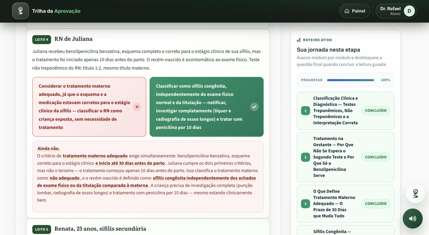The height and width of the screenshot is (235, 429).
Task: Click the floating white mentor icon button
Action: pos(415,193)
